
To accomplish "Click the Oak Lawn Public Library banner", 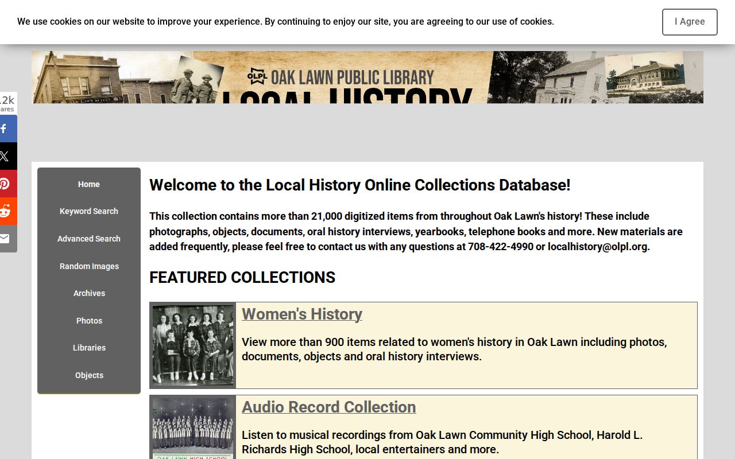I will click(x=367, y=77).
